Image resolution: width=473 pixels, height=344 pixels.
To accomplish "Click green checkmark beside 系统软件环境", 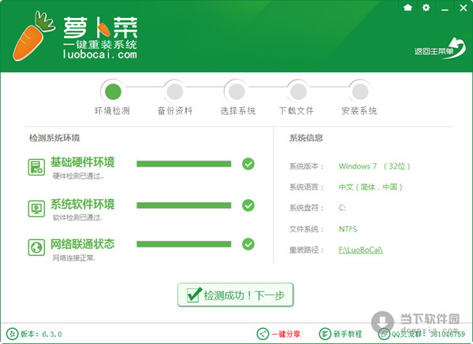I will tap(248, 205).
